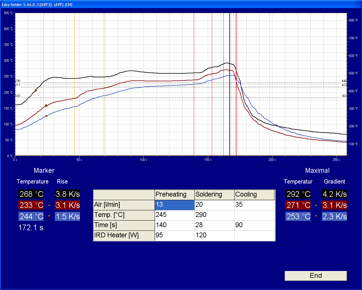This screenshot has height=290, width=362.
Task: Click the Temp. [°C] row label
Action: (x=124, y=215)
